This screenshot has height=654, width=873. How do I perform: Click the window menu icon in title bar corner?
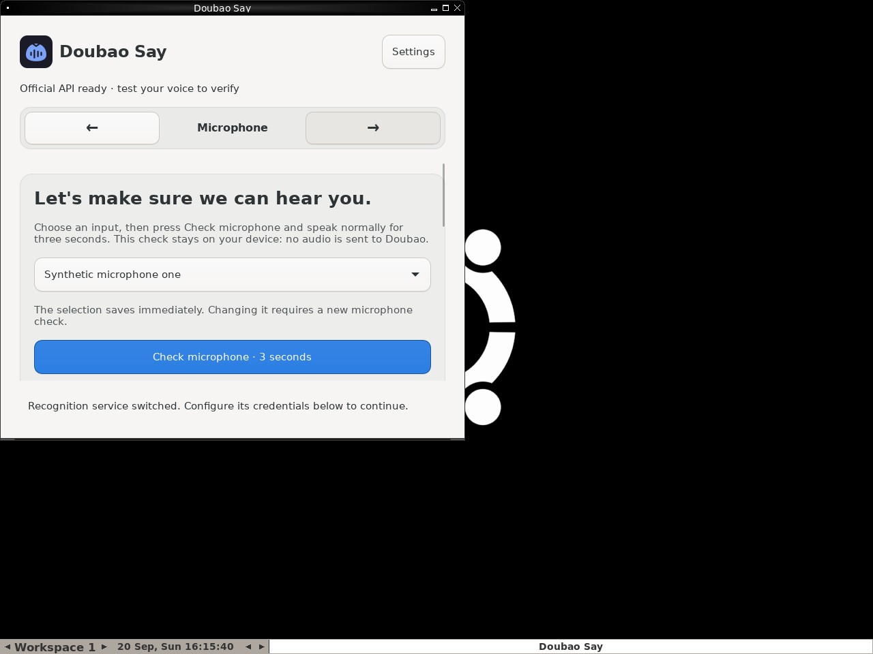coord(8,8)
